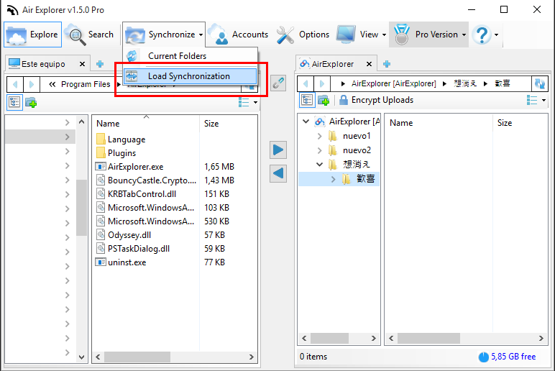
Task: Click the Program Files breadcrumb
Action: 86,84
